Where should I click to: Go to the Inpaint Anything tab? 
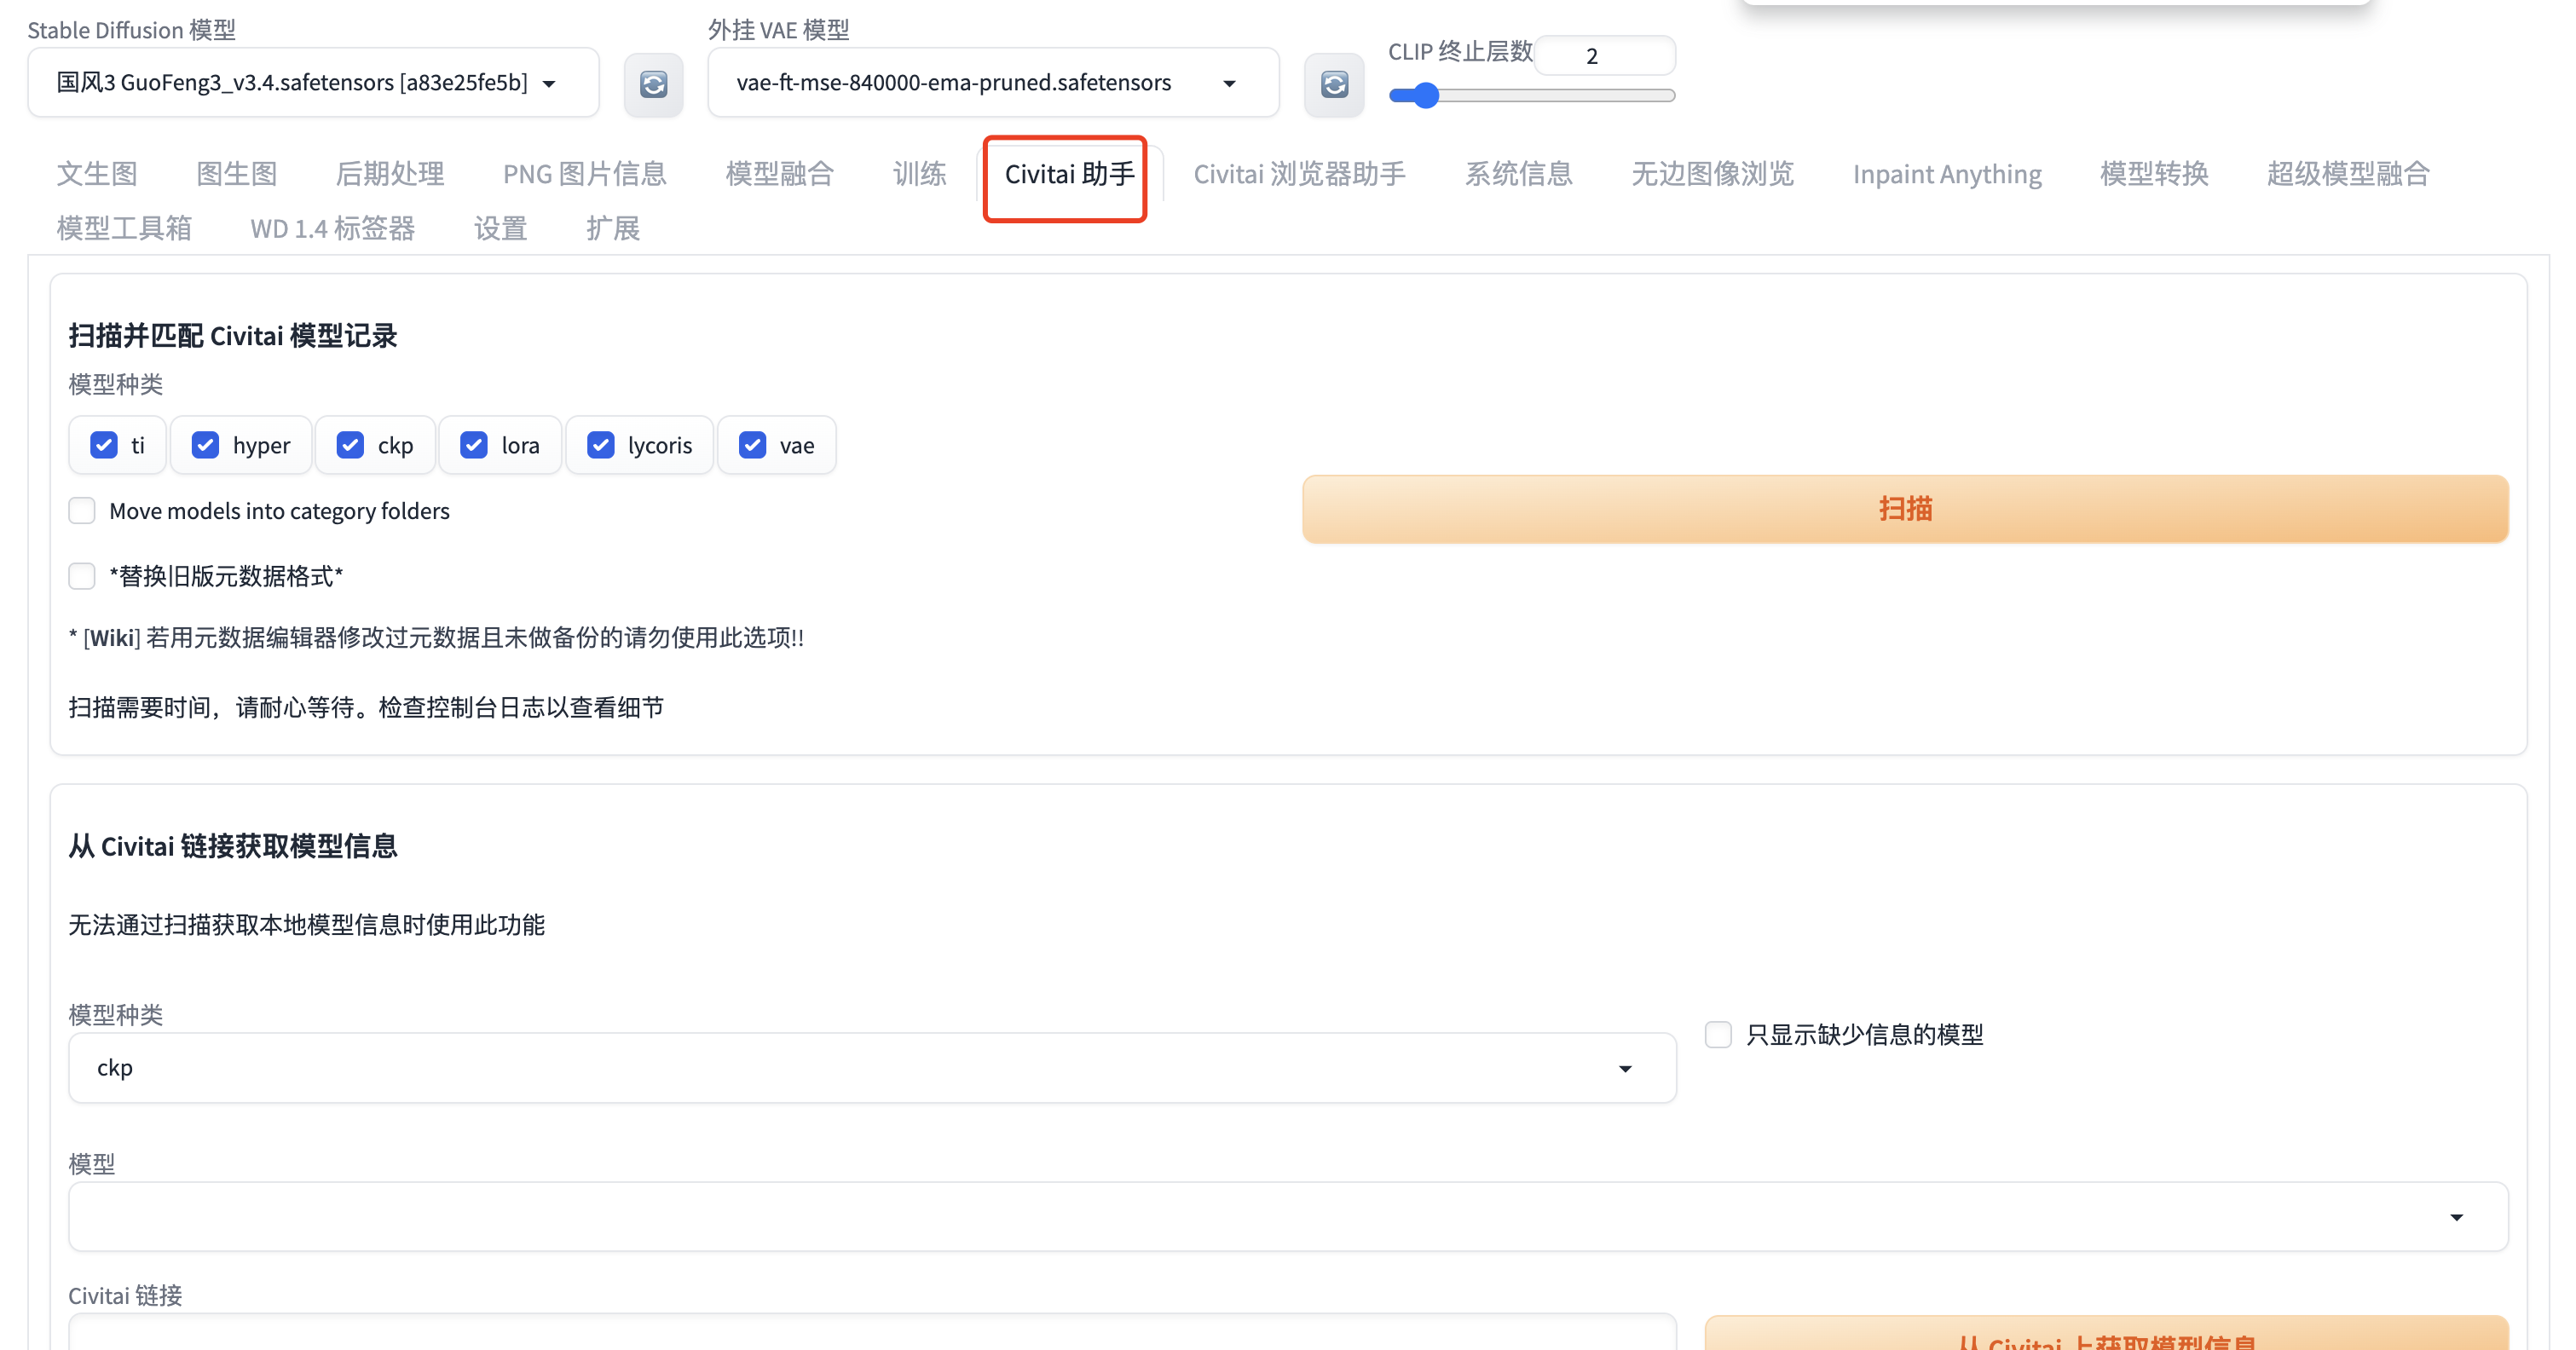(1946, 174)
